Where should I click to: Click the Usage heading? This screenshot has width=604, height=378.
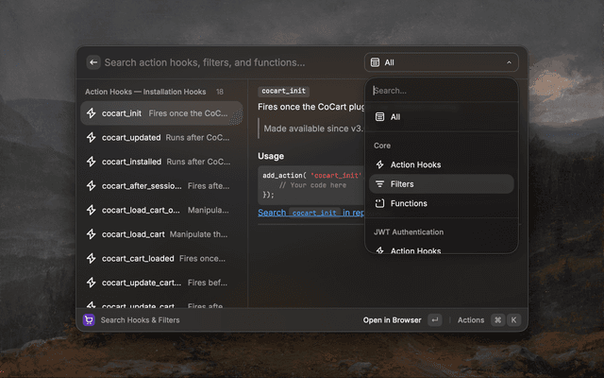tap(271, 156)
